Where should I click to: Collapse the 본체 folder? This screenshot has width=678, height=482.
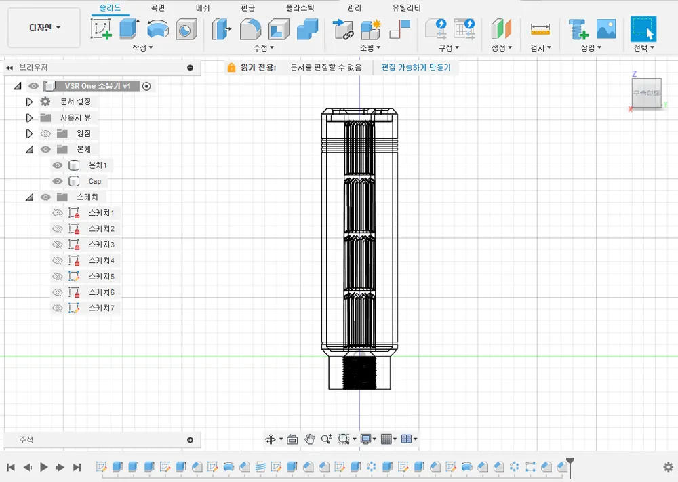pos(29,150)
